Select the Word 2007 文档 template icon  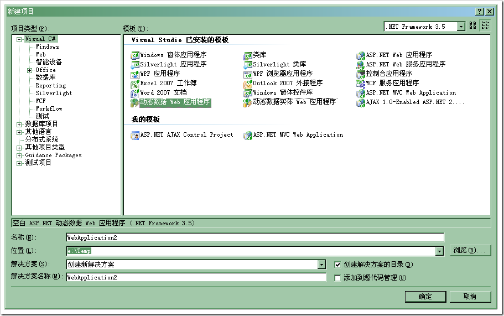134,93
